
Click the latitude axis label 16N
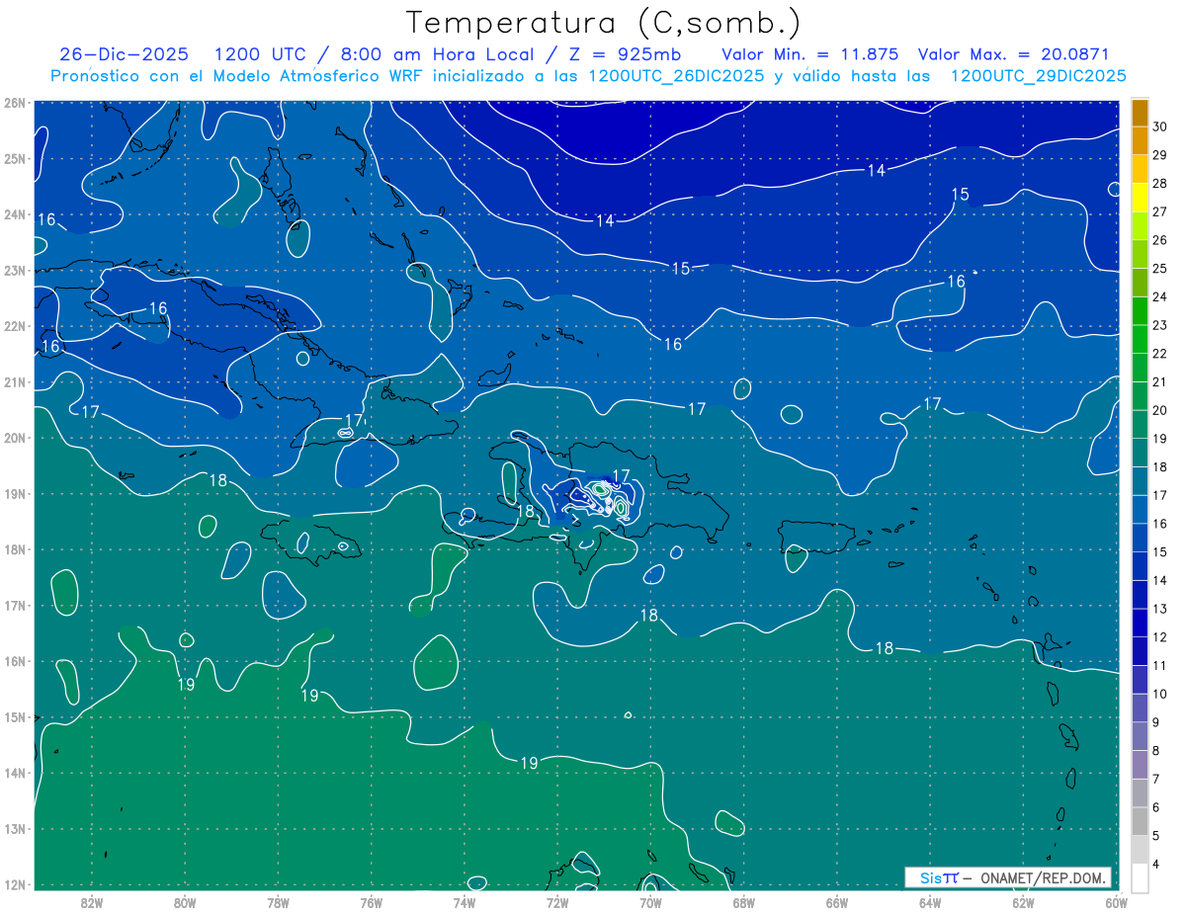pos(14,661)
